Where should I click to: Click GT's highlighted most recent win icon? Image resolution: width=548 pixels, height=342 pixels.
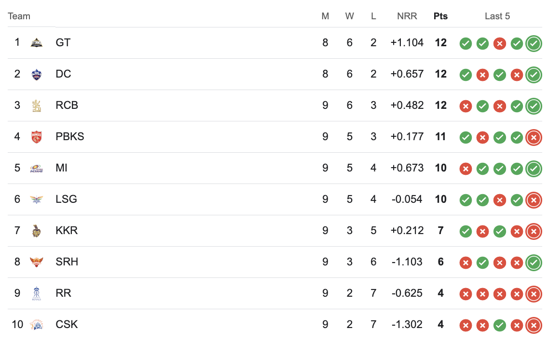pos(534,44)
